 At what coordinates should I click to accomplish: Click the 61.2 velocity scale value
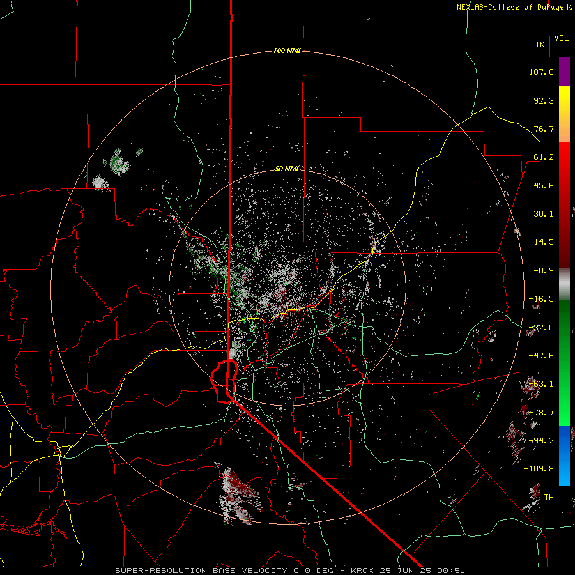544,157
